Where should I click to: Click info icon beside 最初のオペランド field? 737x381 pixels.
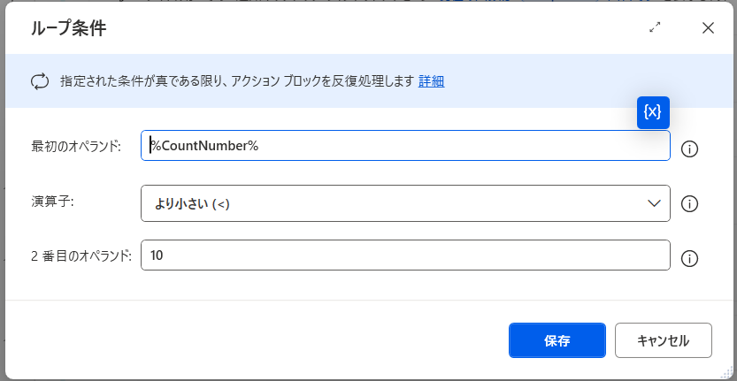click(x=690, y=149)
